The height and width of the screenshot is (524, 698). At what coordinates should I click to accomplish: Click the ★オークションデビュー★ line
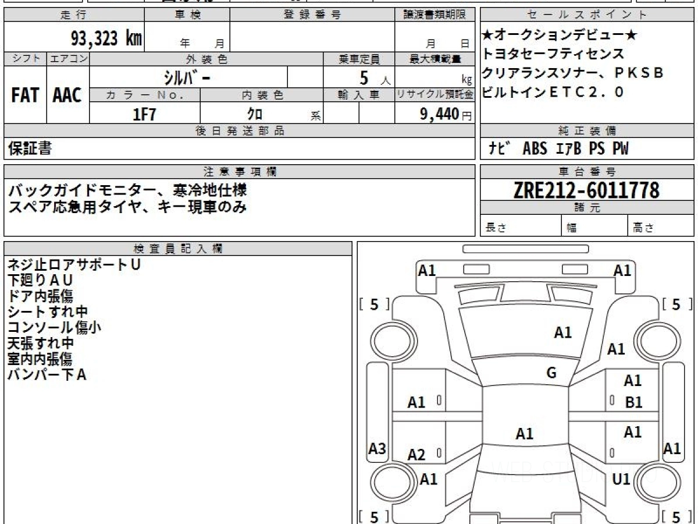560,36
